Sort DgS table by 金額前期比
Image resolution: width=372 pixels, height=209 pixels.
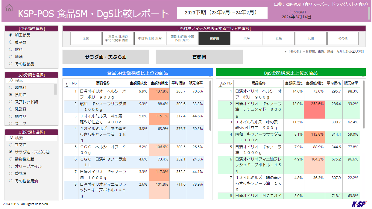pyautogui.click(x=315, y=83)
